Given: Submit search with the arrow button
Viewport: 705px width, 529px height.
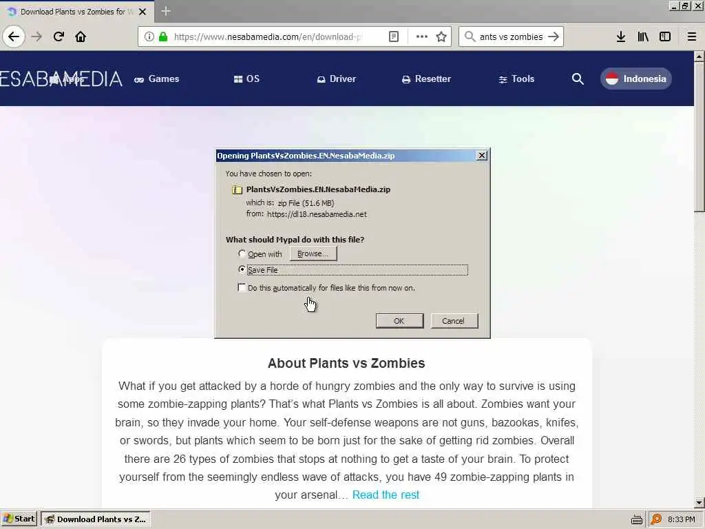Looking at the screenshot, I should pos(554,37).
